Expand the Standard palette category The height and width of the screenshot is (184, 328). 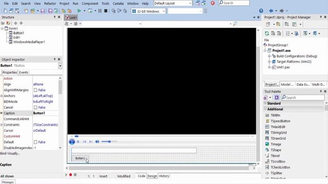coord(265,103)
